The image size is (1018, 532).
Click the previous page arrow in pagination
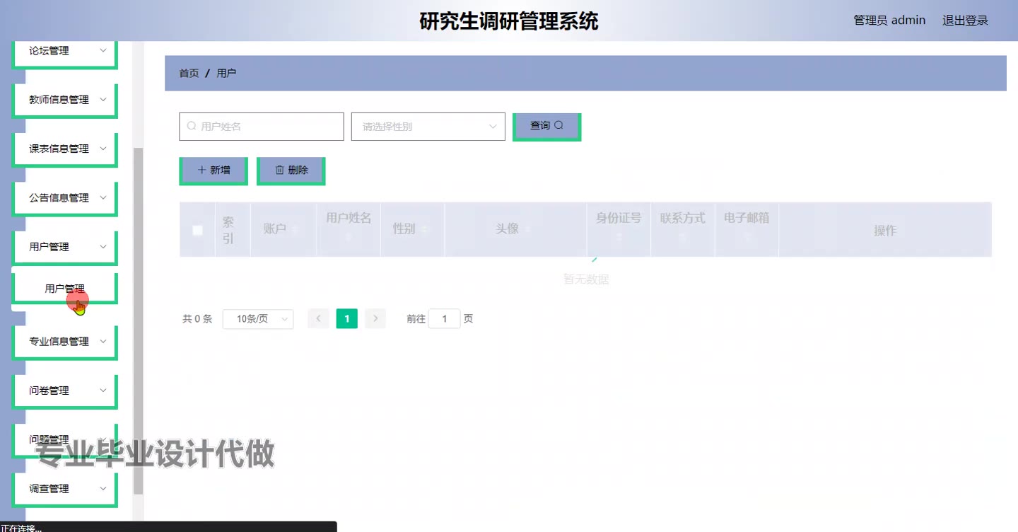(x=318, y=319)
